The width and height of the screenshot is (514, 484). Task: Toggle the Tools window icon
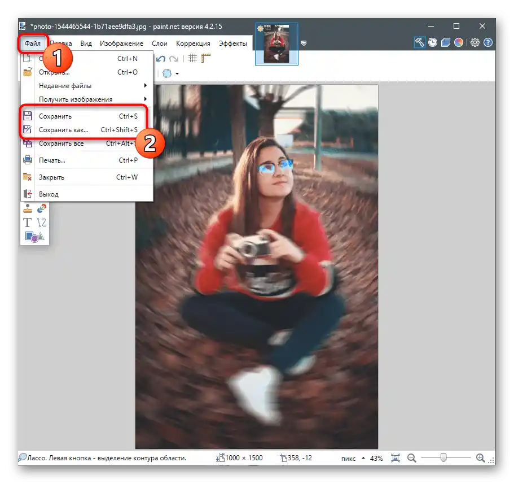(420, 42)
